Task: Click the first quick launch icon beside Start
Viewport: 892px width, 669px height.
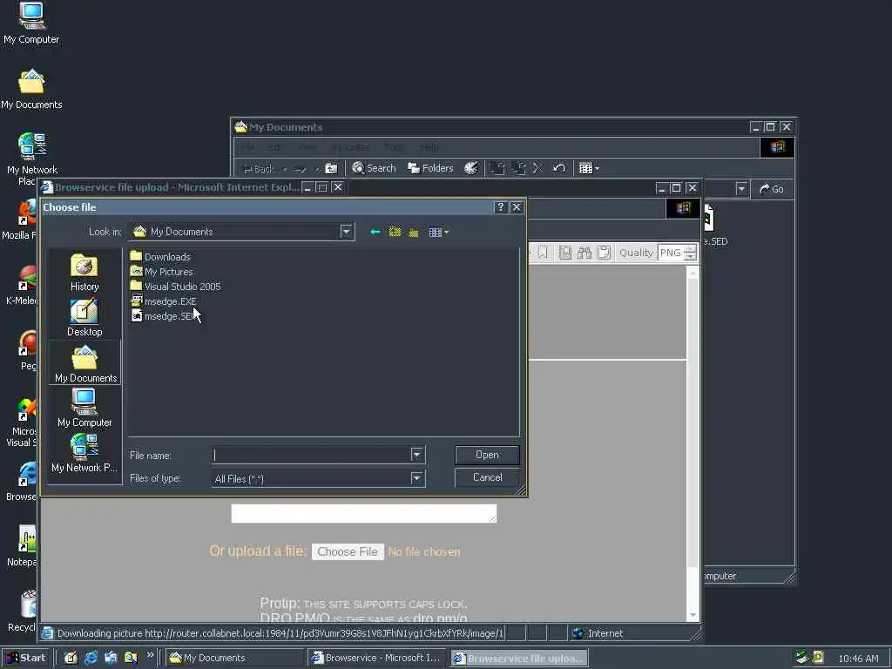Action: point(71,658)
